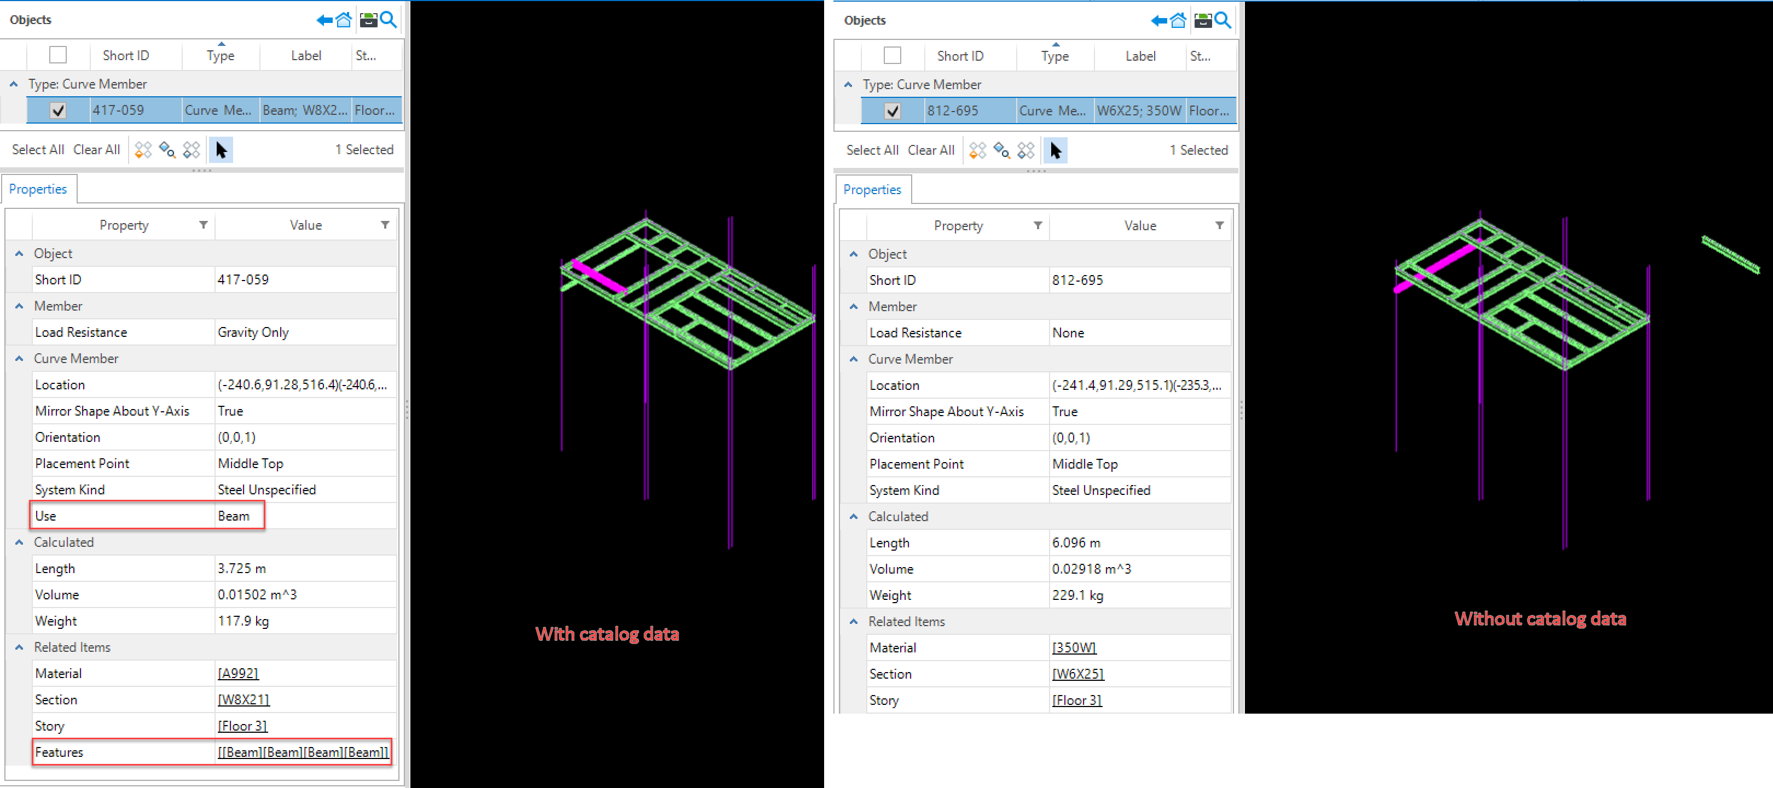Open the Properties tab in the 812-695 panel
Viewport: 1773px width, 788px height.
point(873,190)
